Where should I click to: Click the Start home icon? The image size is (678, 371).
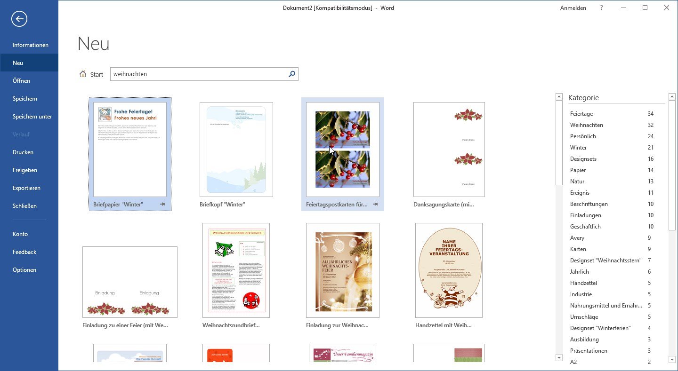point(83,74)
